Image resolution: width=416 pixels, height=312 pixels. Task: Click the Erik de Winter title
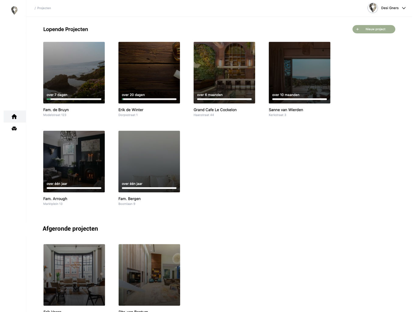click(131, 110)
